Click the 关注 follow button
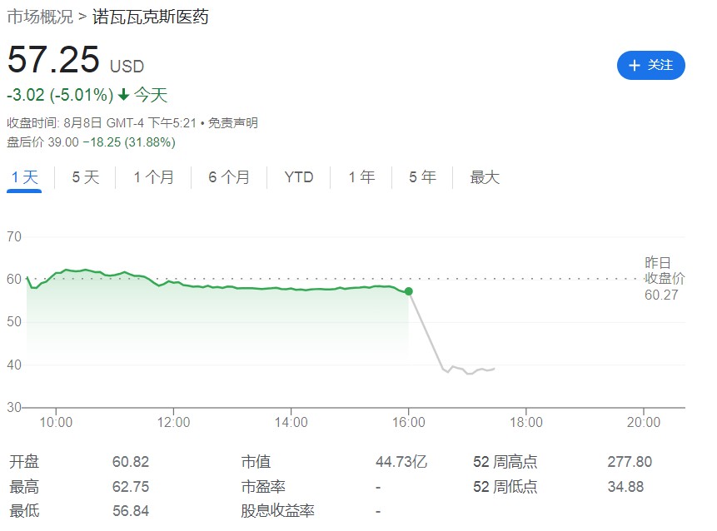Image resolution: width=717 pixels, height=531 pixels. (x=650, y=66)
